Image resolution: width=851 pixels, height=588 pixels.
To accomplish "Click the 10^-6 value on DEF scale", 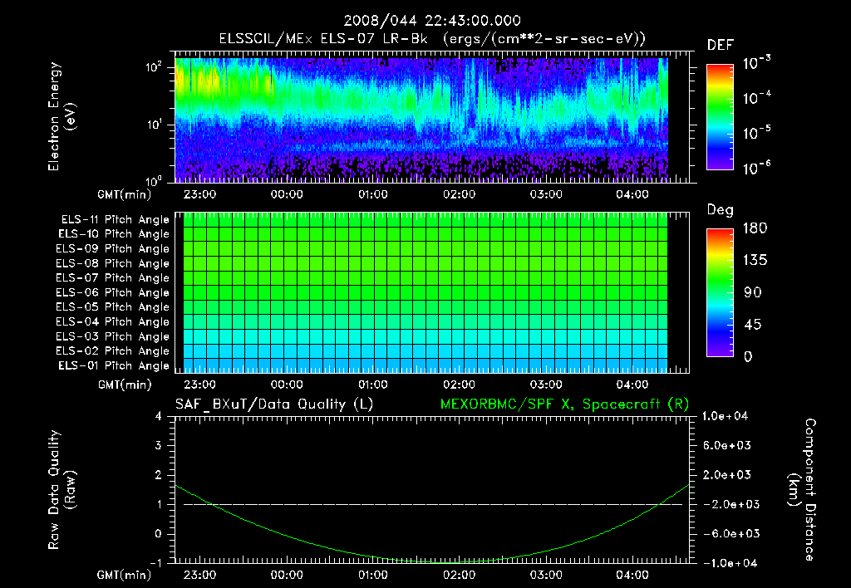I will (756, 168).
